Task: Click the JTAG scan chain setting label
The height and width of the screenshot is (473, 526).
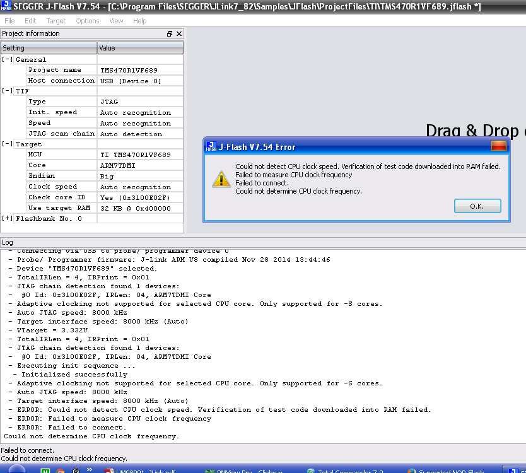Action: [61, 134]
